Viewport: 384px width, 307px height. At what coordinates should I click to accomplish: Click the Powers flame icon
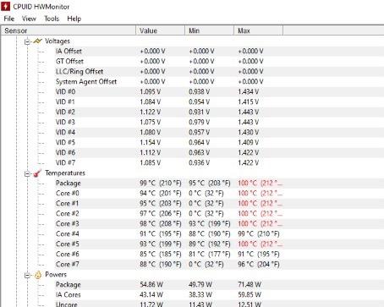coord(37,275)
